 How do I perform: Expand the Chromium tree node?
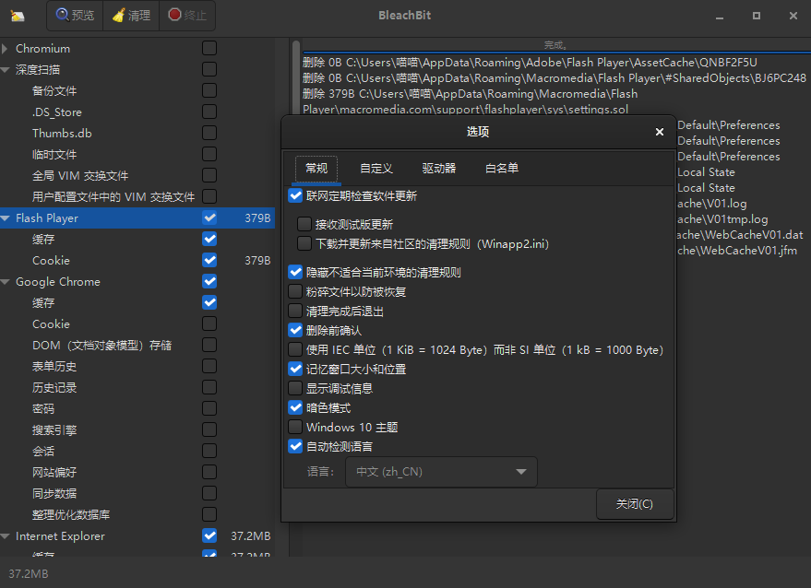pos(6,49)
